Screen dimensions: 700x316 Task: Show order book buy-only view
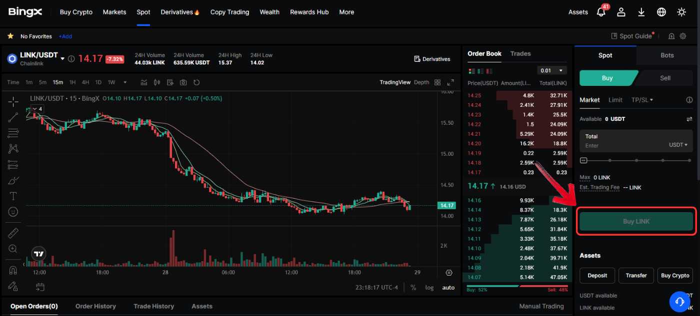481,71
